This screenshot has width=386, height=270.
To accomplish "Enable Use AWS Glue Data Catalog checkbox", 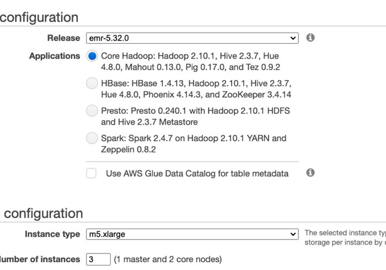I will [92, 173].
